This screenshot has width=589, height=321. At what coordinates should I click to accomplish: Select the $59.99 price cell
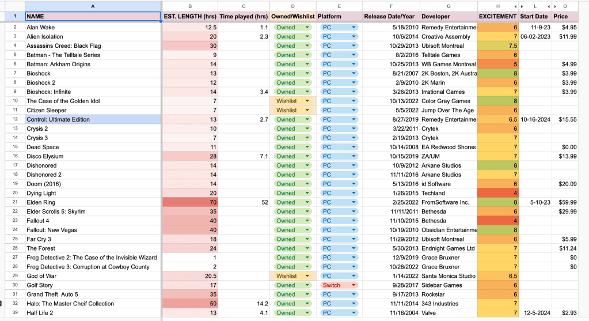[x=565, y=202]
